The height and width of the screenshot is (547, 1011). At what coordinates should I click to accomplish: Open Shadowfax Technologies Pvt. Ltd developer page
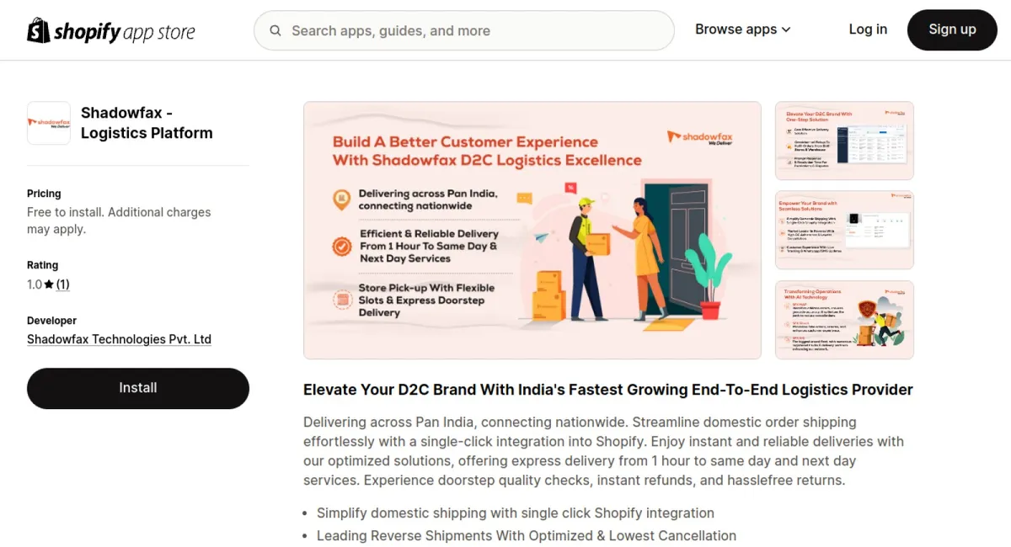tap(119, 339)
